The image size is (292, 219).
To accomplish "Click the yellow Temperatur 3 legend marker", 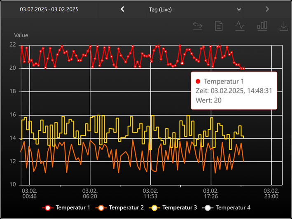I will pyautogui.click(x=154, y=207).
